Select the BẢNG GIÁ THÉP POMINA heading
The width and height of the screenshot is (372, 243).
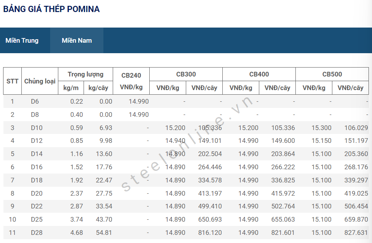point(51,9)
